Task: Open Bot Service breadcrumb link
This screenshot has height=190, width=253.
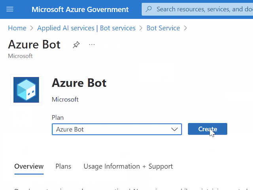Action: pyautogui.click(x=163, y=28)
